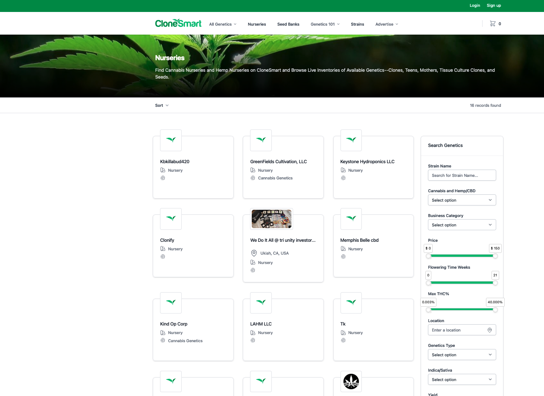Click Kbkillabud420 leaf logo thumbnail
544x396 pixels.
[x=171, y=140]
